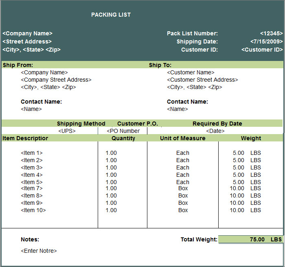The width and height of the screenshot is (285, 267).
Task: Click the PACKING LIST title
Action: click(x=111, y=15)
